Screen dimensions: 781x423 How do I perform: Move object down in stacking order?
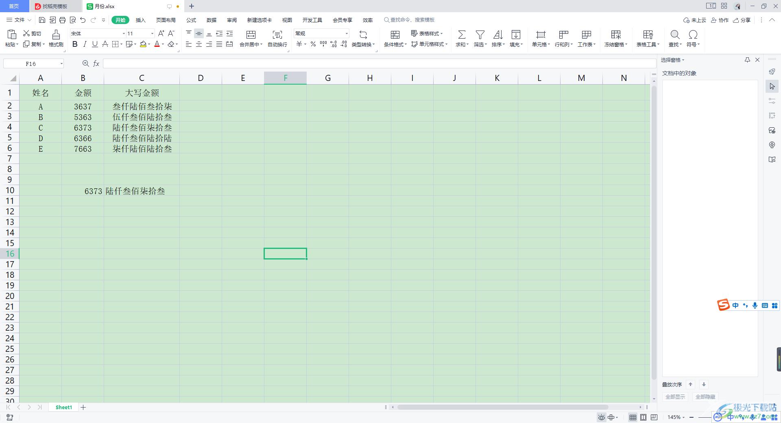[704, 384]
